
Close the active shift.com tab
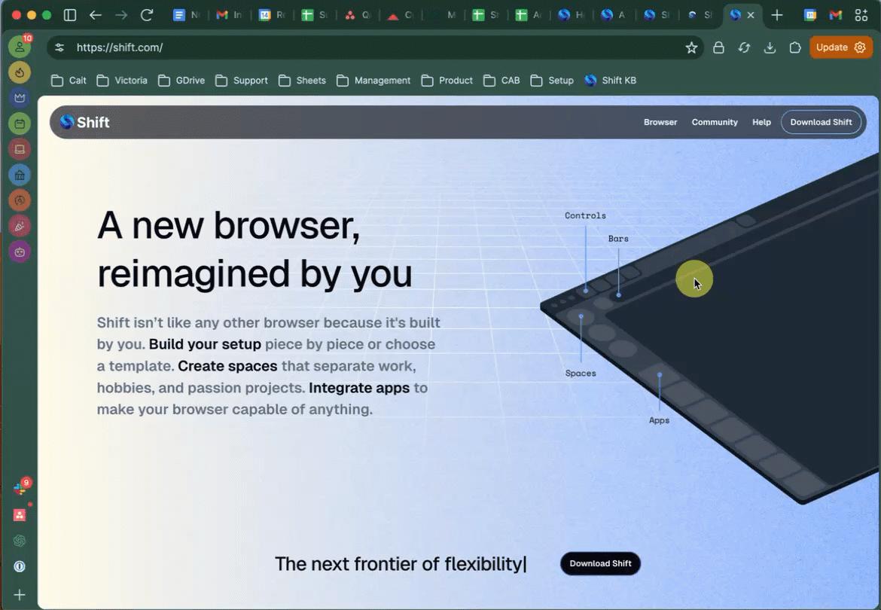751,15
